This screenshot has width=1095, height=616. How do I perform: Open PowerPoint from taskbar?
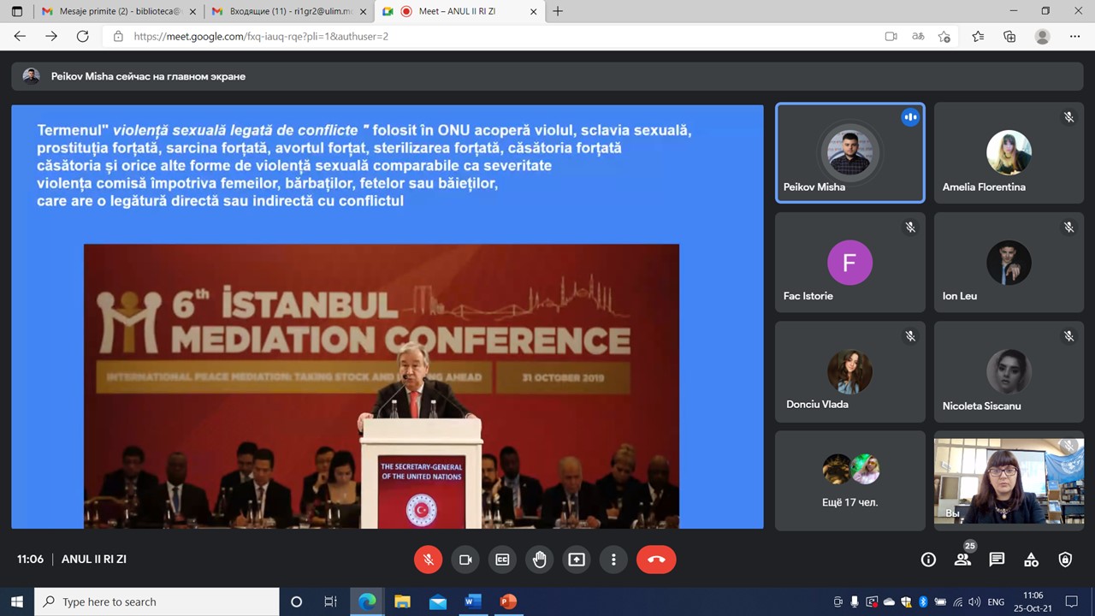coord(507,601)
